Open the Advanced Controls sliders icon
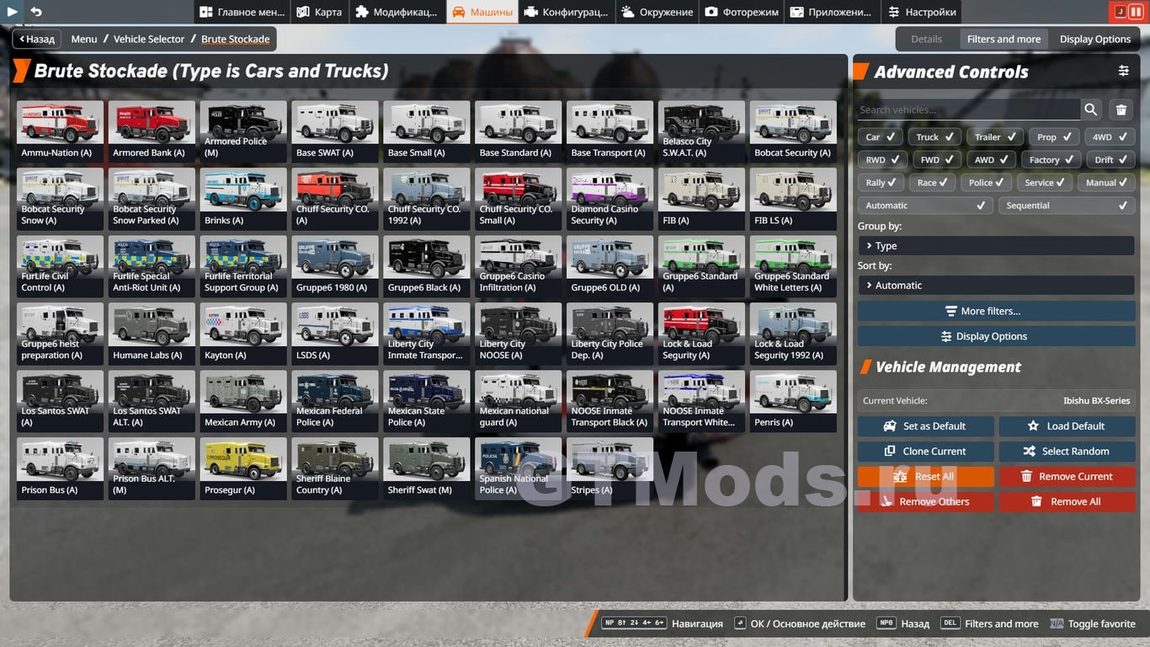This screenshot has width=1150, height=647. tap(1124, 72)
